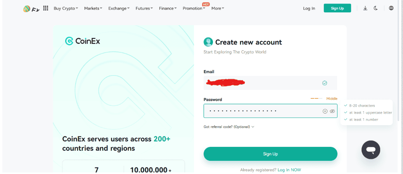The height and width of the screenshot is (174, 403).
Task: Click the large Sign Up button
Action: pyautogui.click(x=270, y=154)
